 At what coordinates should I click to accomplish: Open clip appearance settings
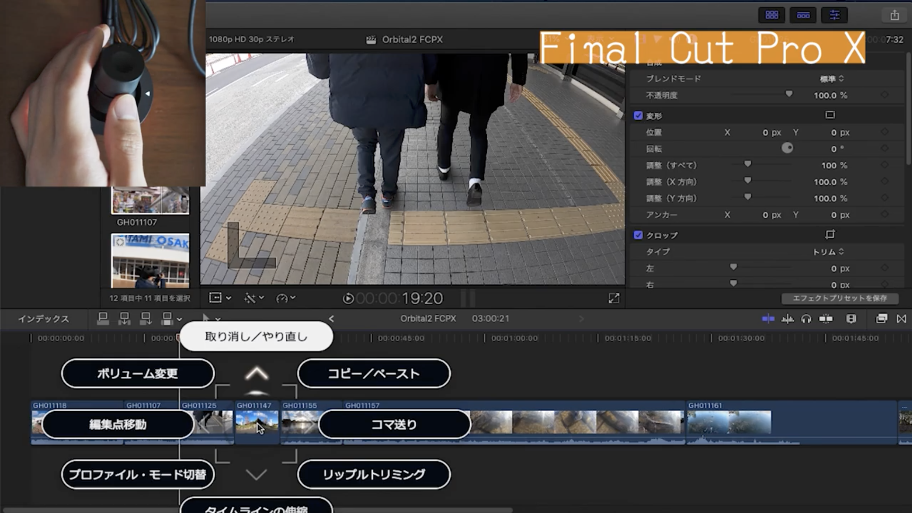pos(851,319)
